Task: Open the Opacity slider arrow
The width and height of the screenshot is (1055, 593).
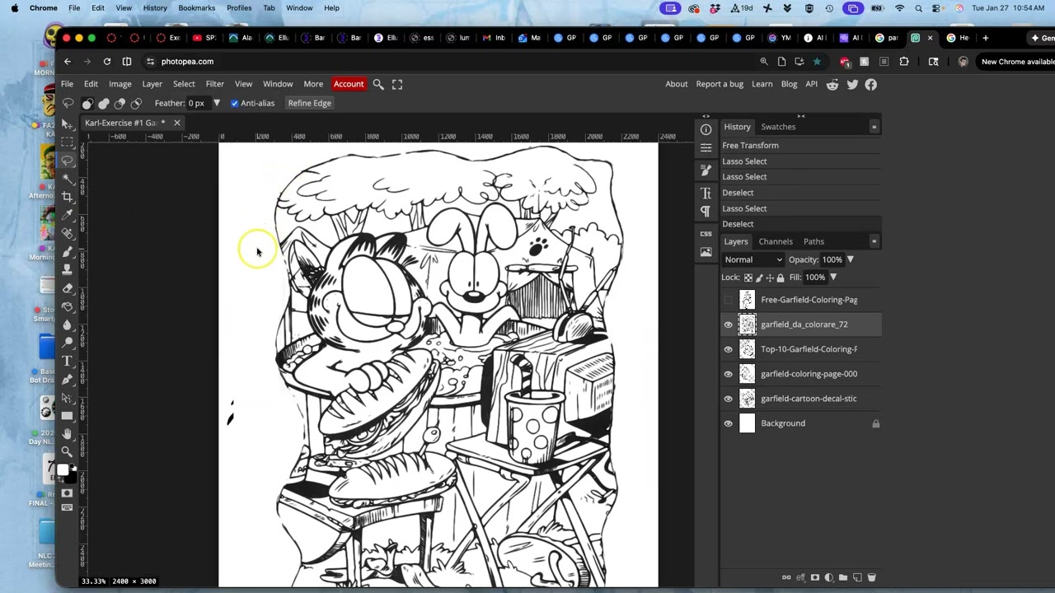Action: [x=851, y=259]
